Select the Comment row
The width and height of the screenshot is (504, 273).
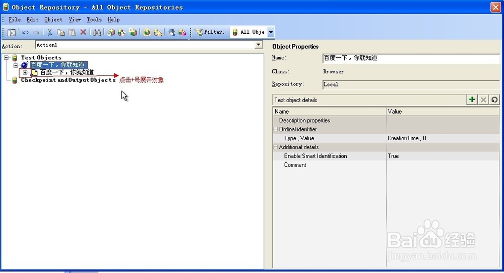(386, 165)
